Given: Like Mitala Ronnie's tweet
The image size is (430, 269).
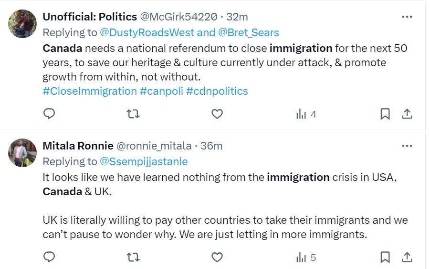Looking at the screenshot, I should click(217, 258).
